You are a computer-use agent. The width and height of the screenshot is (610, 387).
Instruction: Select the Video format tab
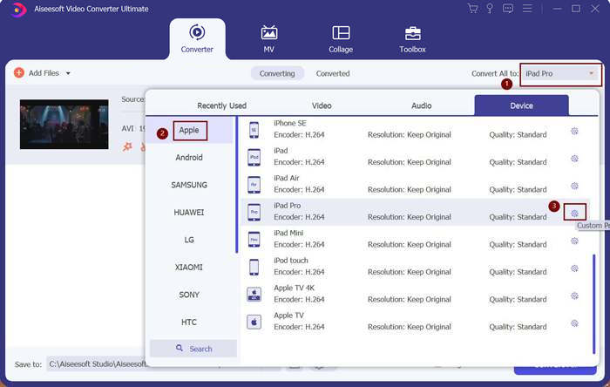tap(322, 105)
